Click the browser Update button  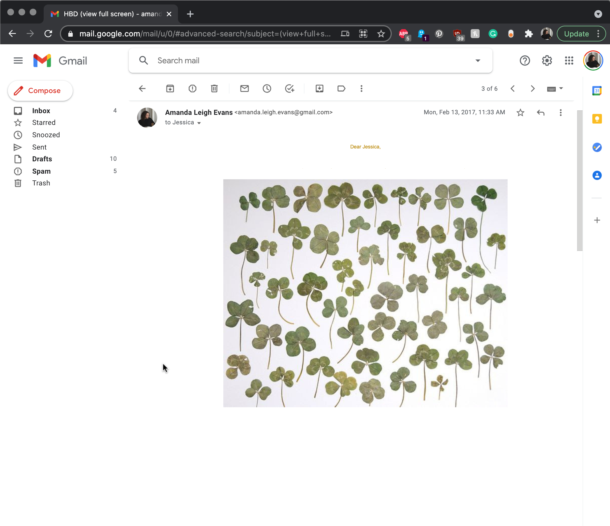[576, 34]
